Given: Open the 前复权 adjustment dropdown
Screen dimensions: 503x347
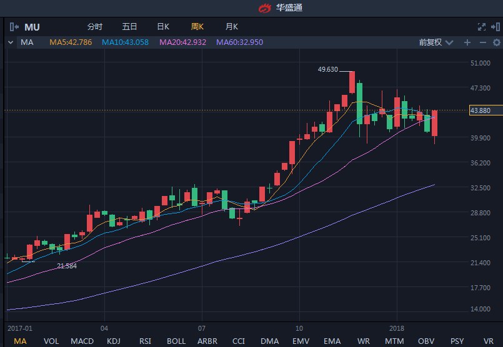Looking at the screenshot, I should click(434, 42).
